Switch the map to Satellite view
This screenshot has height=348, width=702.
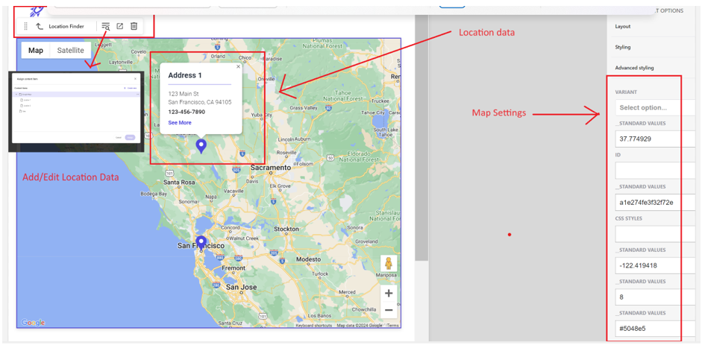[x=70, y=50]
